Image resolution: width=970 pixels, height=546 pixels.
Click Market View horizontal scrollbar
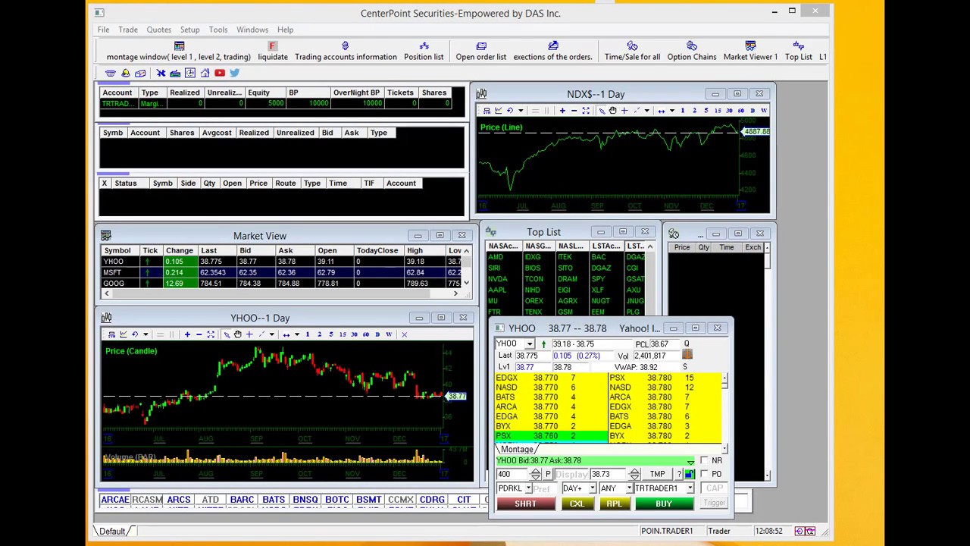pos(280,293)
